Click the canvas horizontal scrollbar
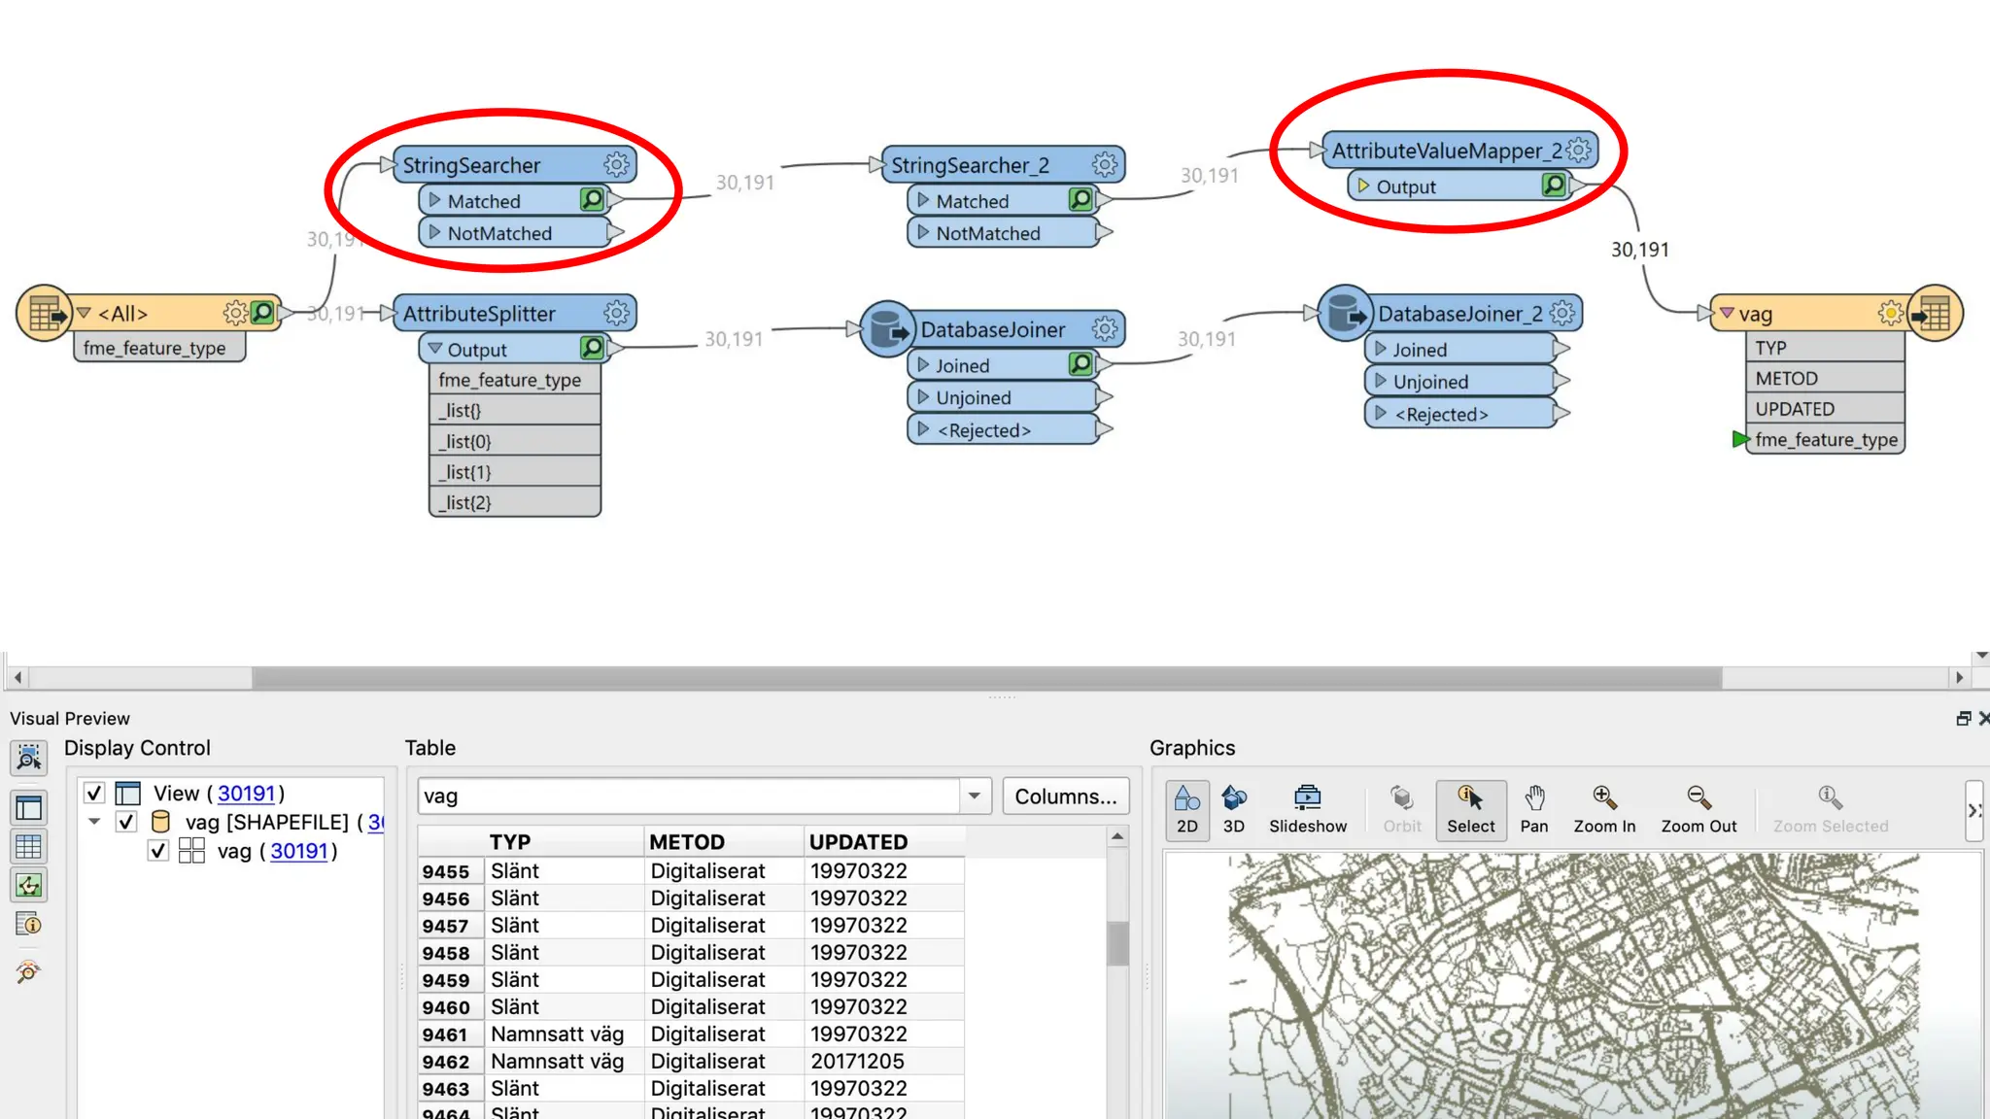1990x1119 pixels. (986, 677)
